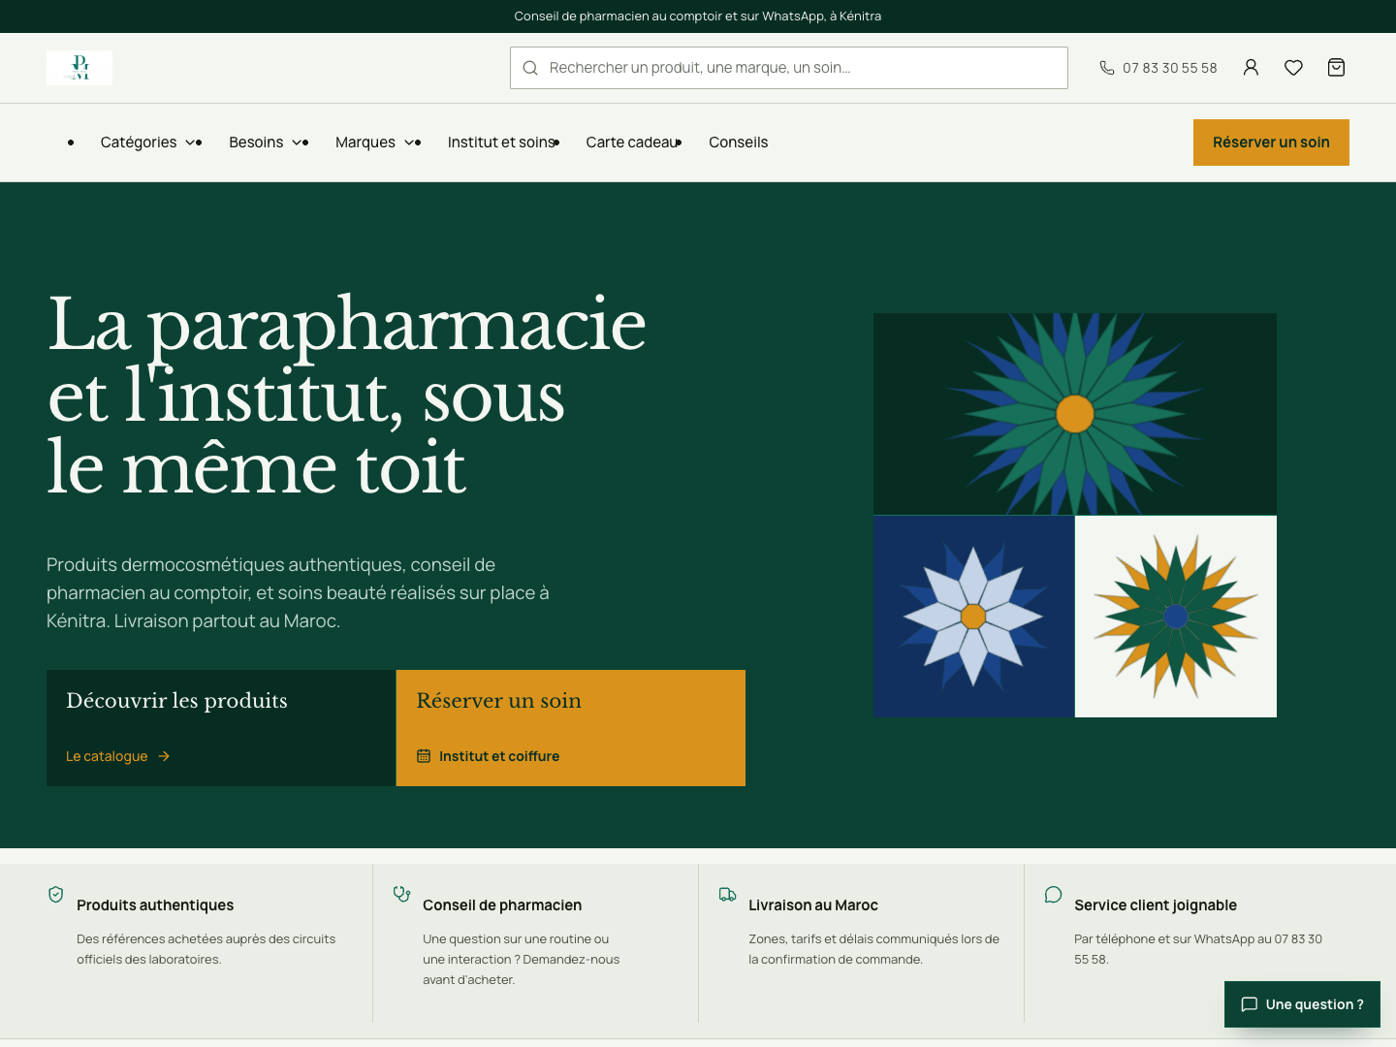Click the white flower on blue tile
This screenshot has height=1047, width=1396.
click(x=973, y=617)
